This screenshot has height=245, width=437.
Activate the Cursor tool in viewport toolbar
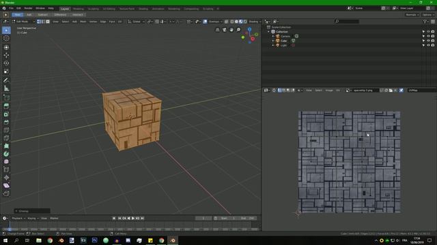point(6,39)
